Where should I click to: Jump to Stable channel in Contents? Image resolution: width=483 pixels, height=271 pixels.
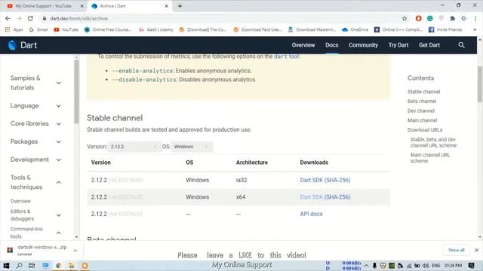coord(423,92)
